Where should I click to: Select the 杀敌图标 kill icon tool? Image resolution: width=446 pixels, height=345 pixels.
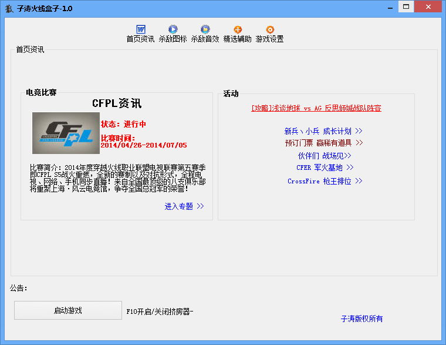(173, 29)
